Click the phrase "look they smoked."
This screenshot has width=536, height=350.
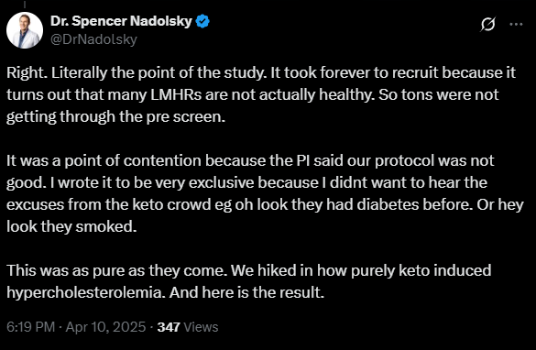click(71, 226)
